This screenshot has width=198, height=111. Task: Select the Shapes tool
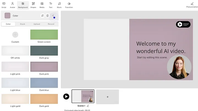(x=33, y=5)
